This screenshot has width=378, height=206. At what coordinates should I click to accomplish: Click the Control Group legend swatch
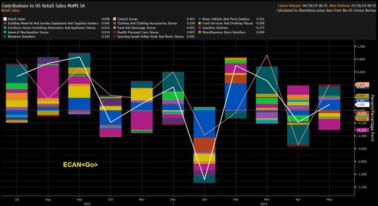115,19
